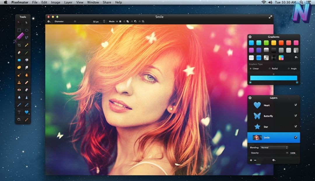The width and height of the screenshot is (315, 181).
Task: Select the blue heart Shape tool
Action: (27, 112)
